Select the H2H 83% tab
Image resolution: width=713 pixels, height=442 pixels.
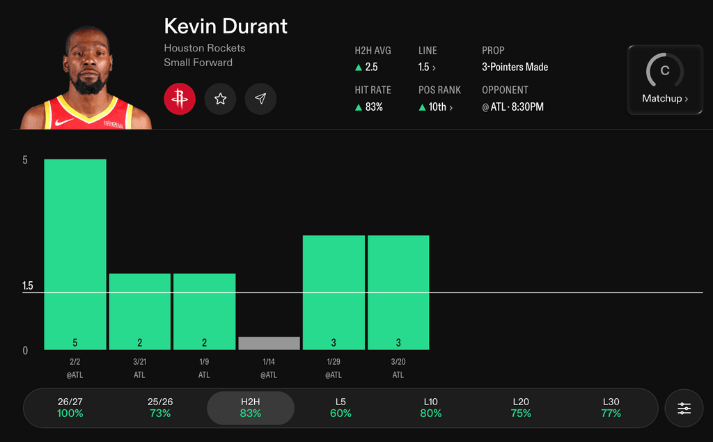coord(251,408)
